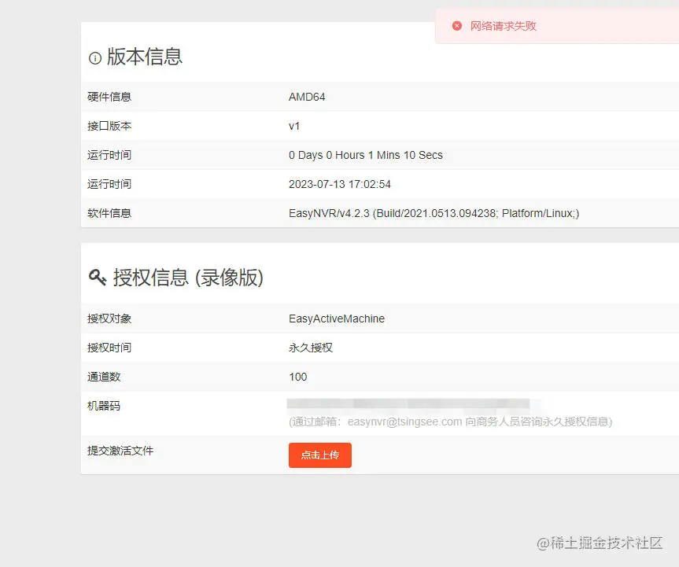The width and height of the screenshot is (679, 567).
Task: Click the 通道数 label
Action: click(x=104, y=377)
